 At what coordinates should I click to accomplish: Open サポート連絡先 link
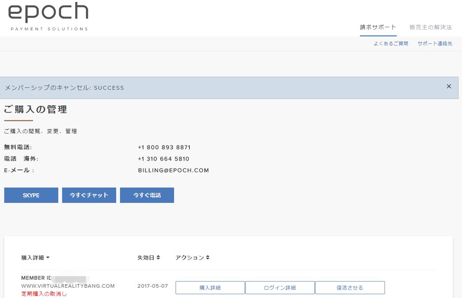[435, 44]
